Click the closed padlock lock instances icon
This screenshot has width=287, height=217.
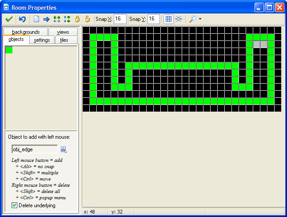77,19
